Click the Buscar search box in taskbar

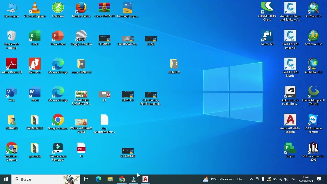pyautogui.click(x=46, y=179)
